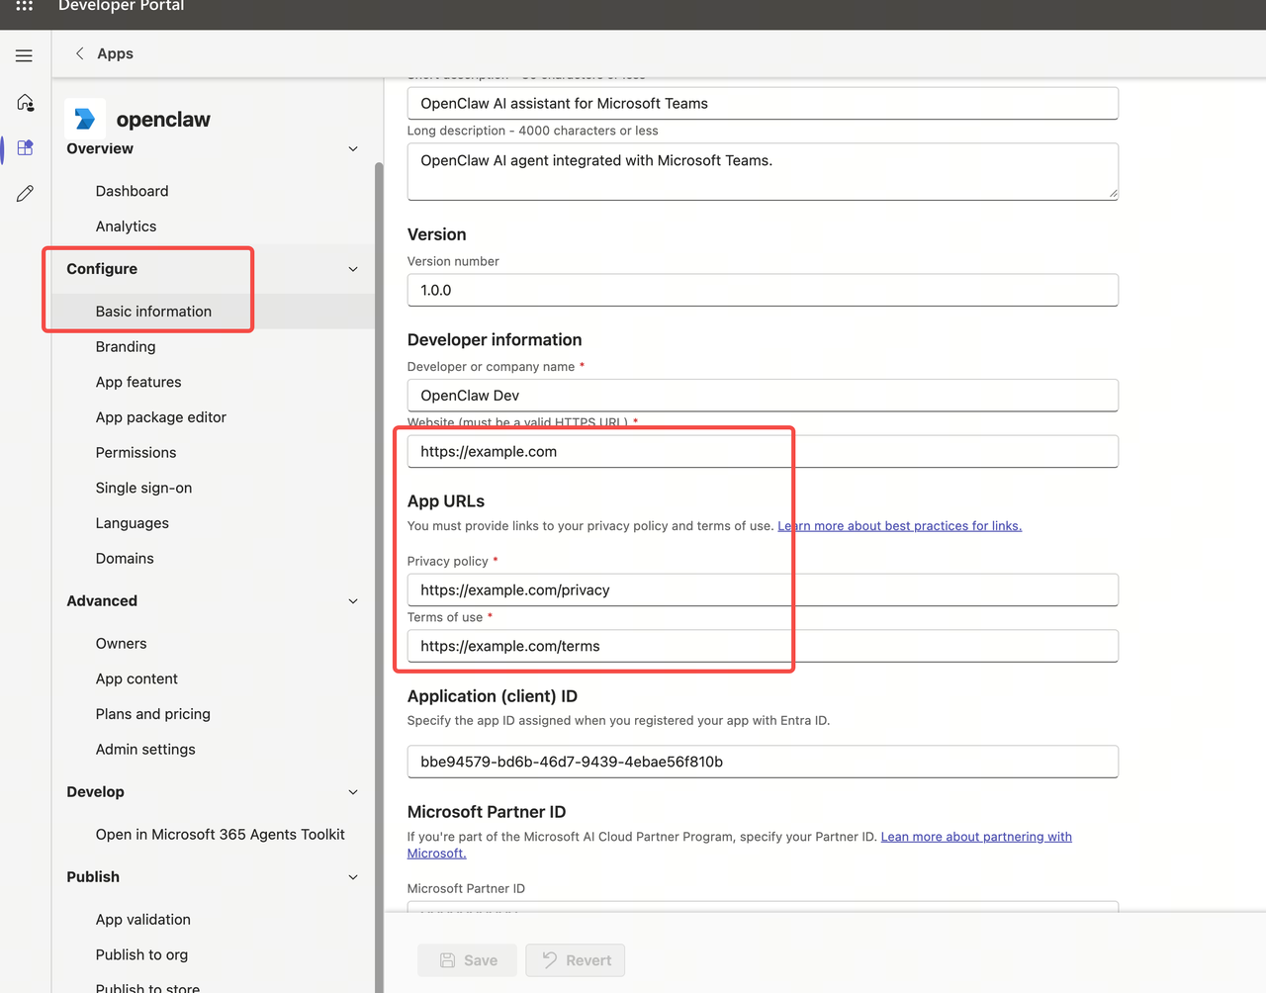Click the Version number input field
This screenshot has height=993, width=1266.
click(763, 291)
